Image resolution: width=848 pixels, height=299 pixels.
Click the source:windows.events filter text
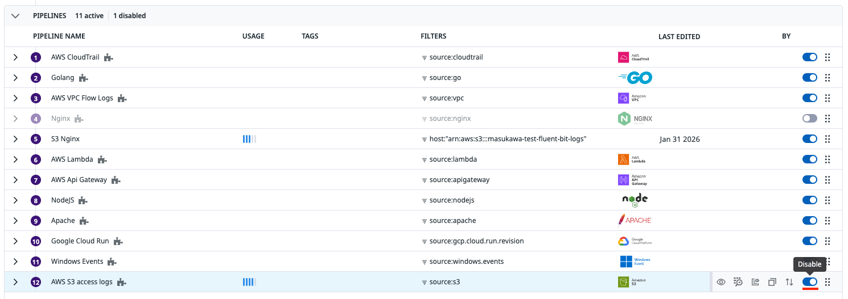point(466,262)
